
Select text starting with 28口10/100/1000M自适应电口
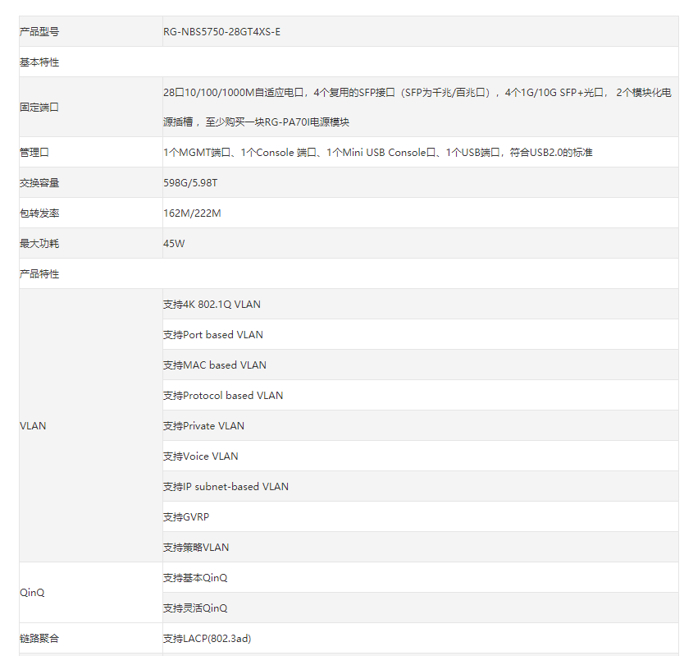coord(417,93)
